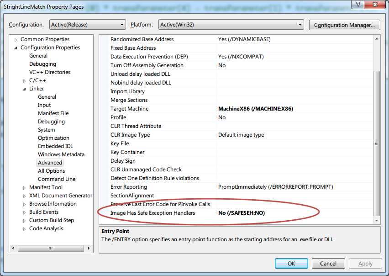Click the OK button
Image resolution: width=389 pixels, height=276 pixels.
click(291, 263)
